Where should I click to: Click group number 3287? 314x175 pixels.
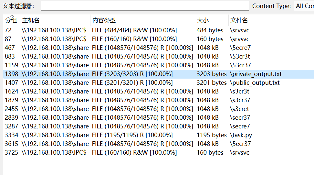click(11, 126)
